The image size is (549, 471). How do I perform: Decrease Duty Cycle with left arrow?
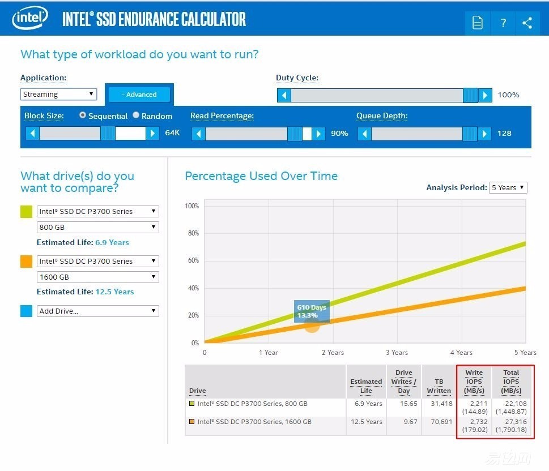284,95
